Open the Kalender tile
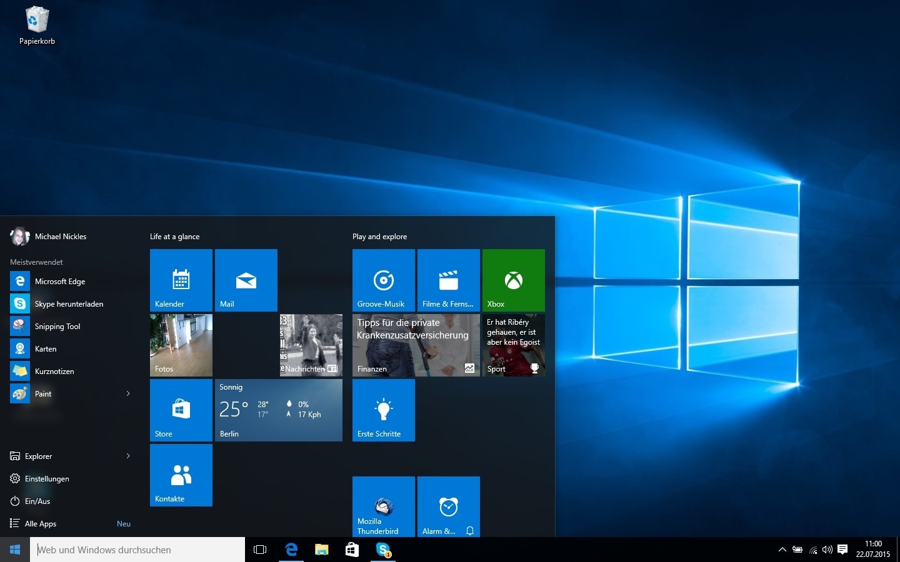 (x=181, y=280)
